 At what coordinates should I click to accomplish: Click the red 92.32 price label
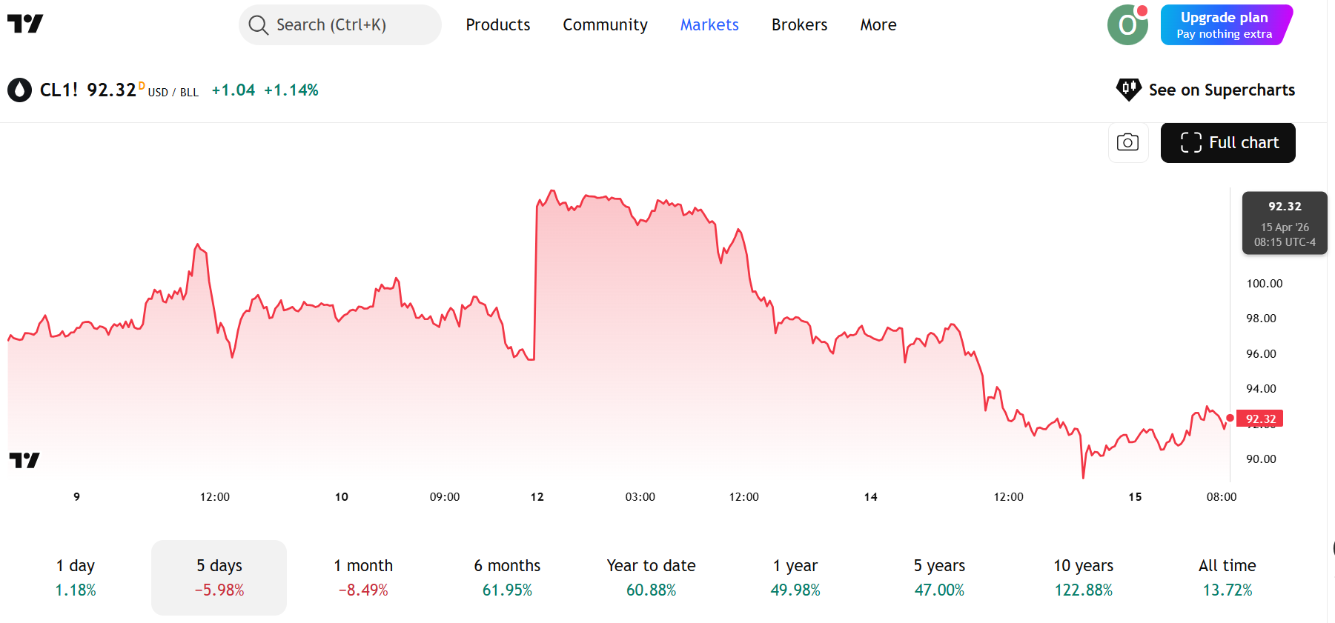tap(1260, 419)
